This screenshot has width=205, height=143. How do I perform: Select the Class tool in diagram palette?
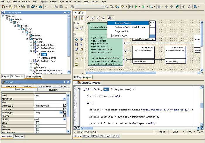pos(81,39)
